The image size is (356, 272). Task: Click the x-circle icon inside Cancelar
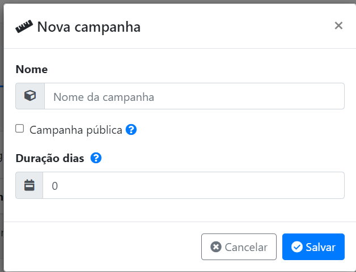click(x=216, y=247)
